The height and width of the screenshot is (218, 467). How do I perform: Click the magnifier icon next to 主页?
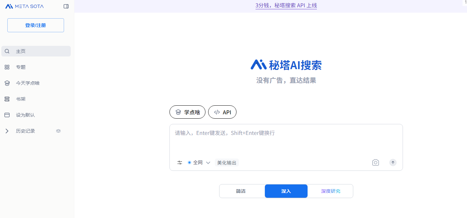[x=7, y=51]
